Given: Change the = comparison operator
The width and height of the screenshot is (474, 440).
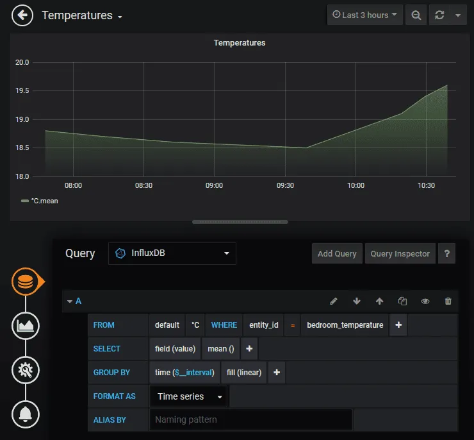Looking at the screenshot, I should pyautogui.click(x=292, y=325).
